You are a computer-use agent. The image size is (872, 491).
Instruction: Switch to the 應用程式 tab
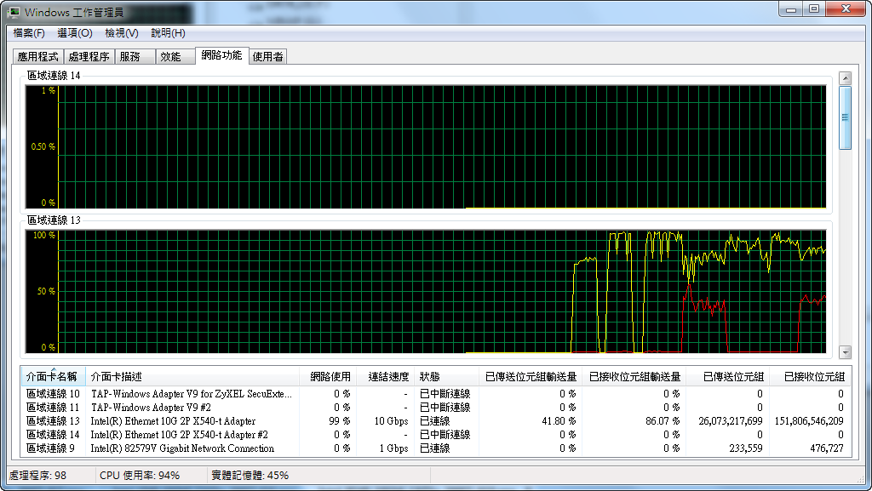(37, 57)
